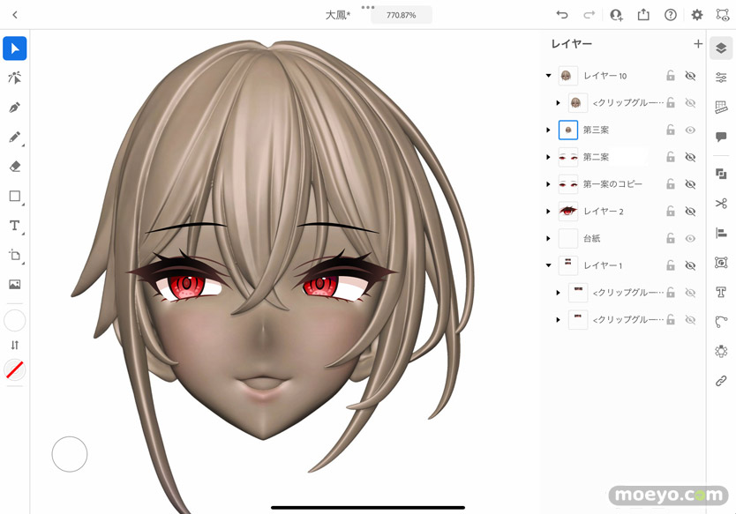Tap the white fill color swatch

[15, 320]
